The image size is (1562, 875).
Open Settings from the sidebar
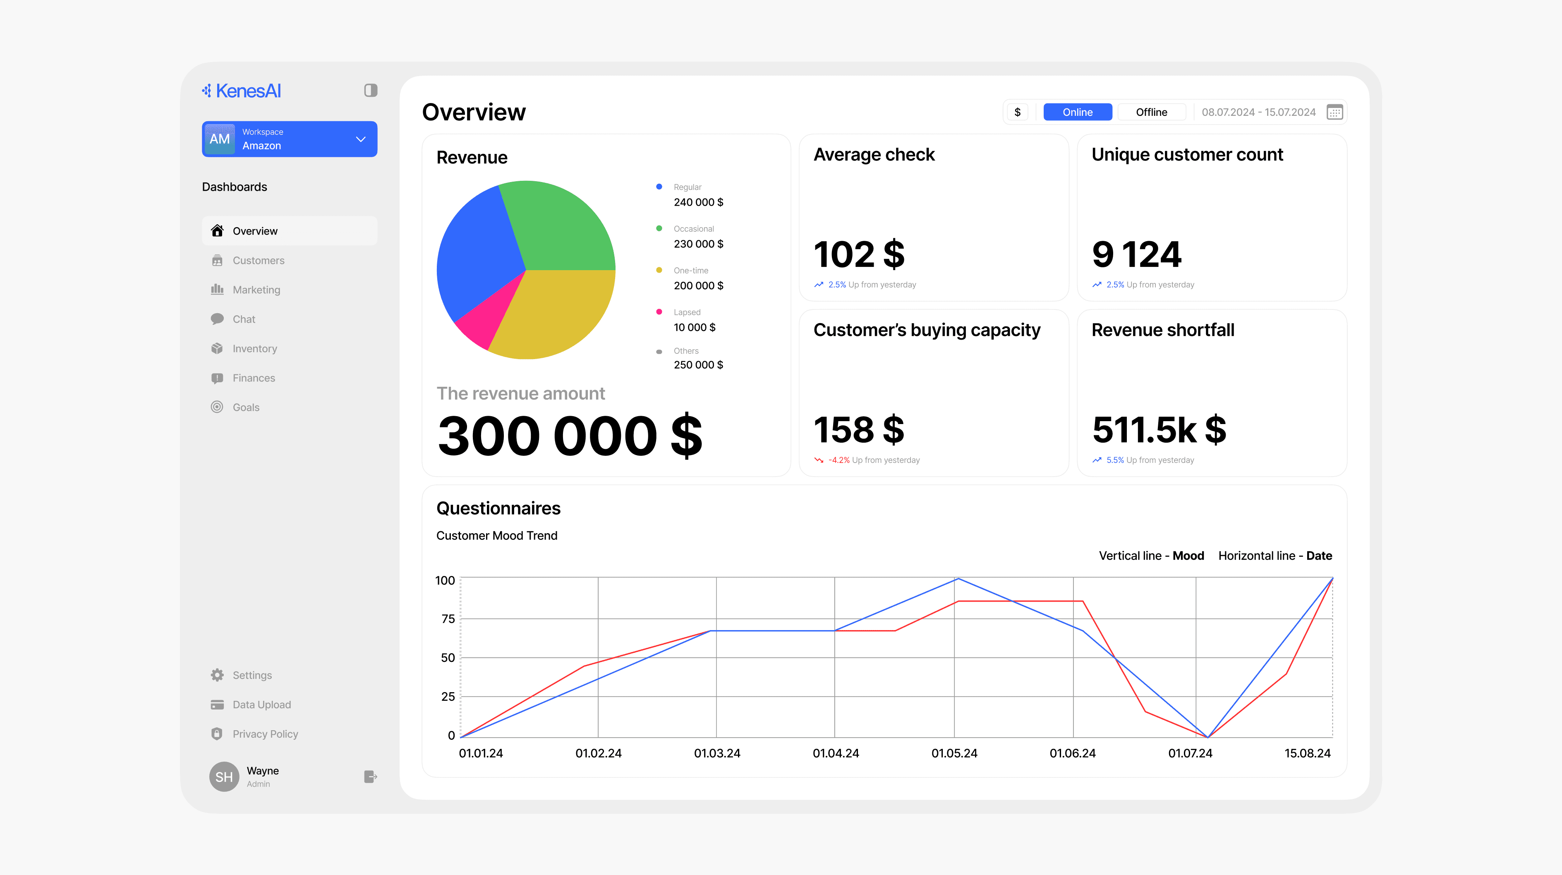pos(289,675)
